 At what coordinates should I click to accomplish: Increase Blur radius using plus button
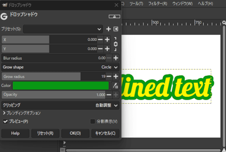[x=116, y=58]
